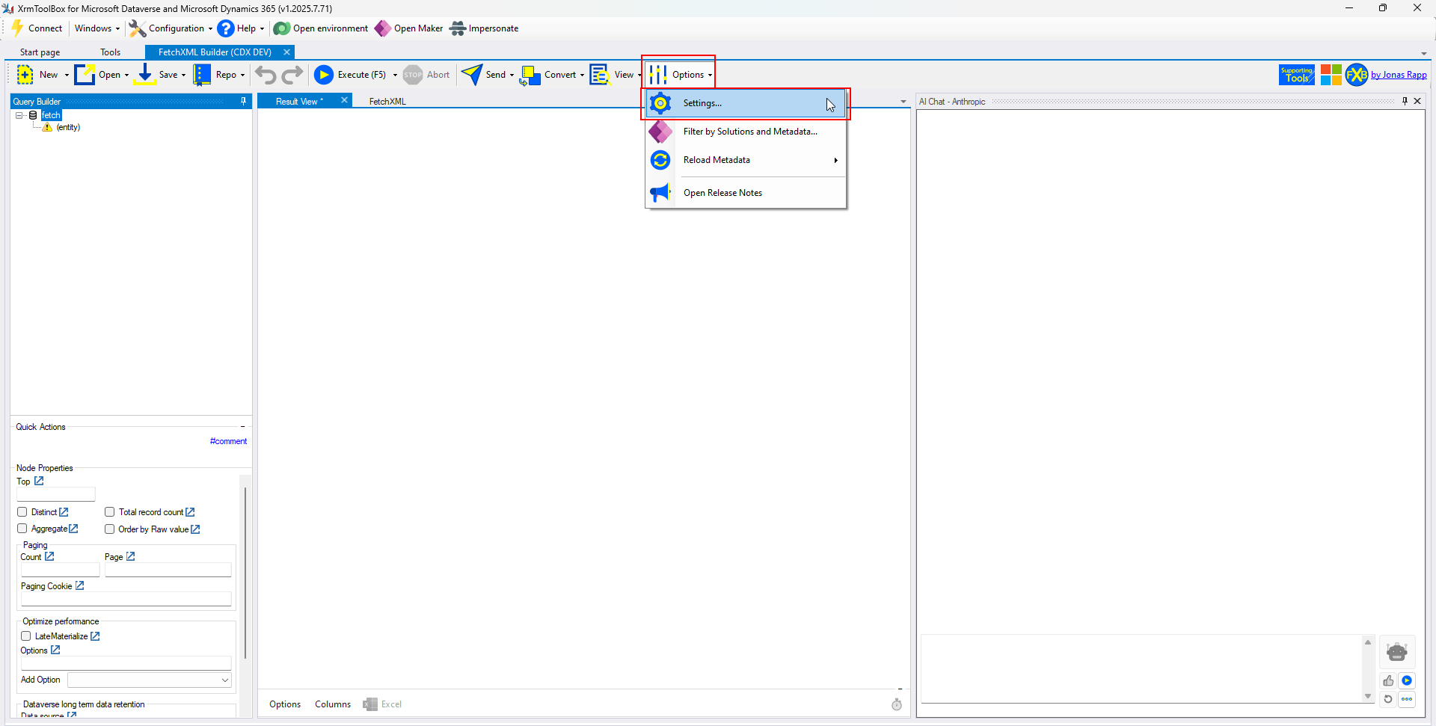Expand the Repo dropdown arrow
This screenshot has width=1436, height=726.
coord(242,75)
